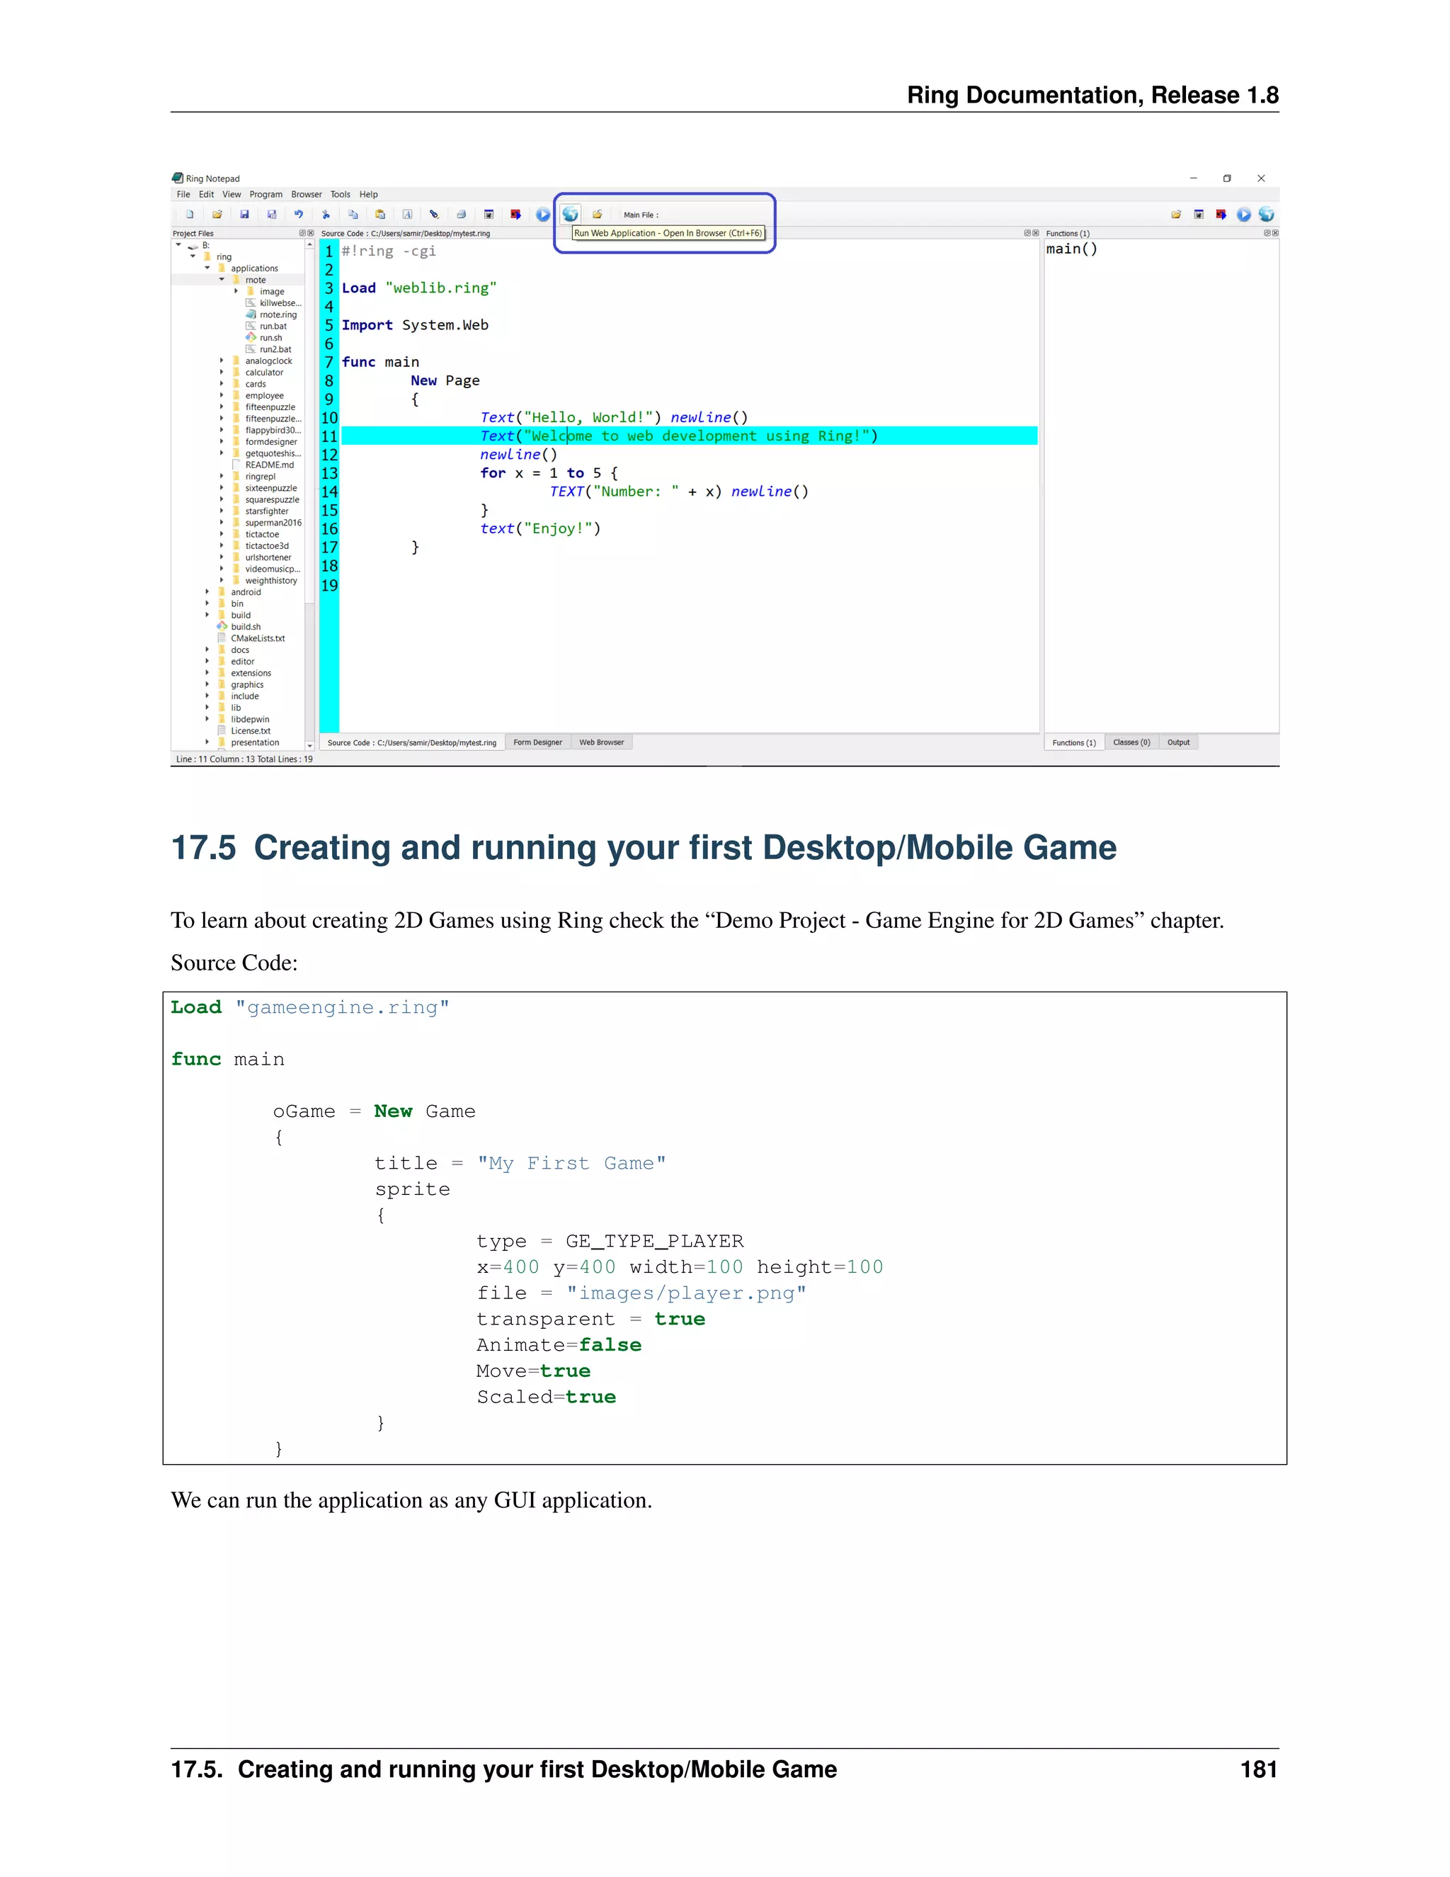The image size is (1450, 1877).
Task: Open the Output tab
Action: pos(1177,742)
